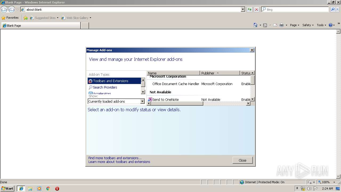Click Learn more about toolbars and extensions

(119, 162)
